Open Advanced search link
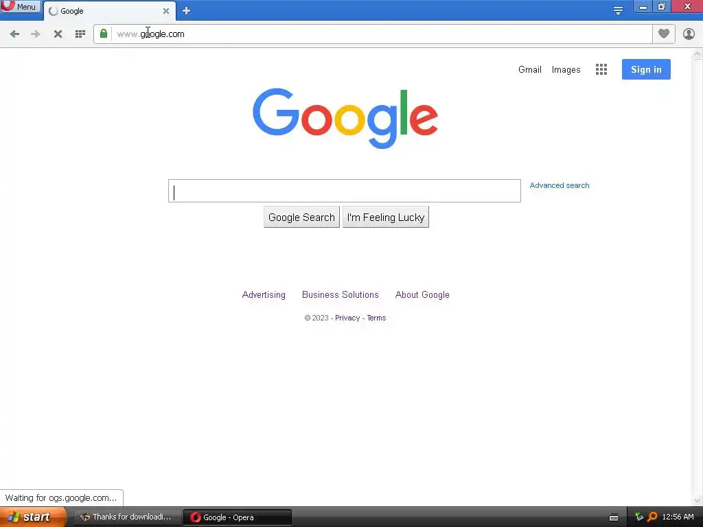703x527 pixels. (560, 185)
